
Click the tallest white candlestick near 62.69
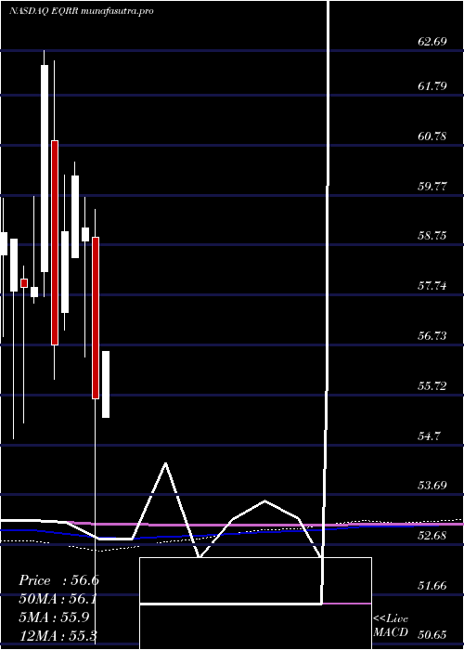45,168
